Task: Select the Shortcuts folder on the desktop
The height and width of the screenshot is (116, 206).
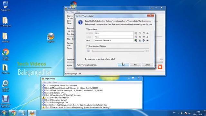Action: pos(5,69)
